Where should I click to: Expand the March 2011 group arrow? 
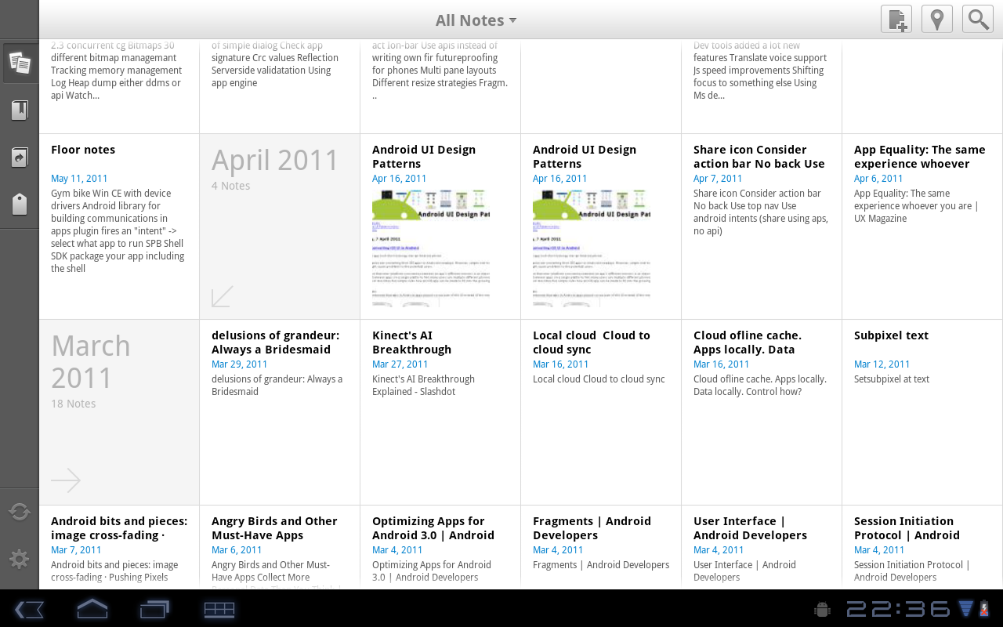coord(66,480)
